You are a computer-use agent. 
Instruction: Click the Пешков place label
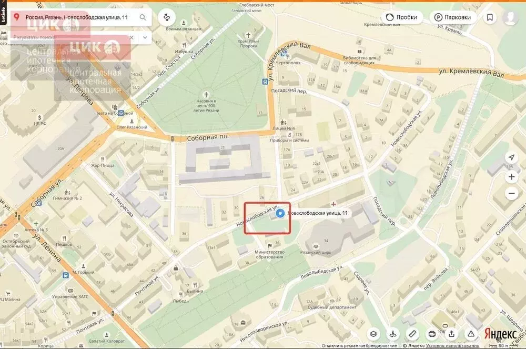[x=64, y=244]
